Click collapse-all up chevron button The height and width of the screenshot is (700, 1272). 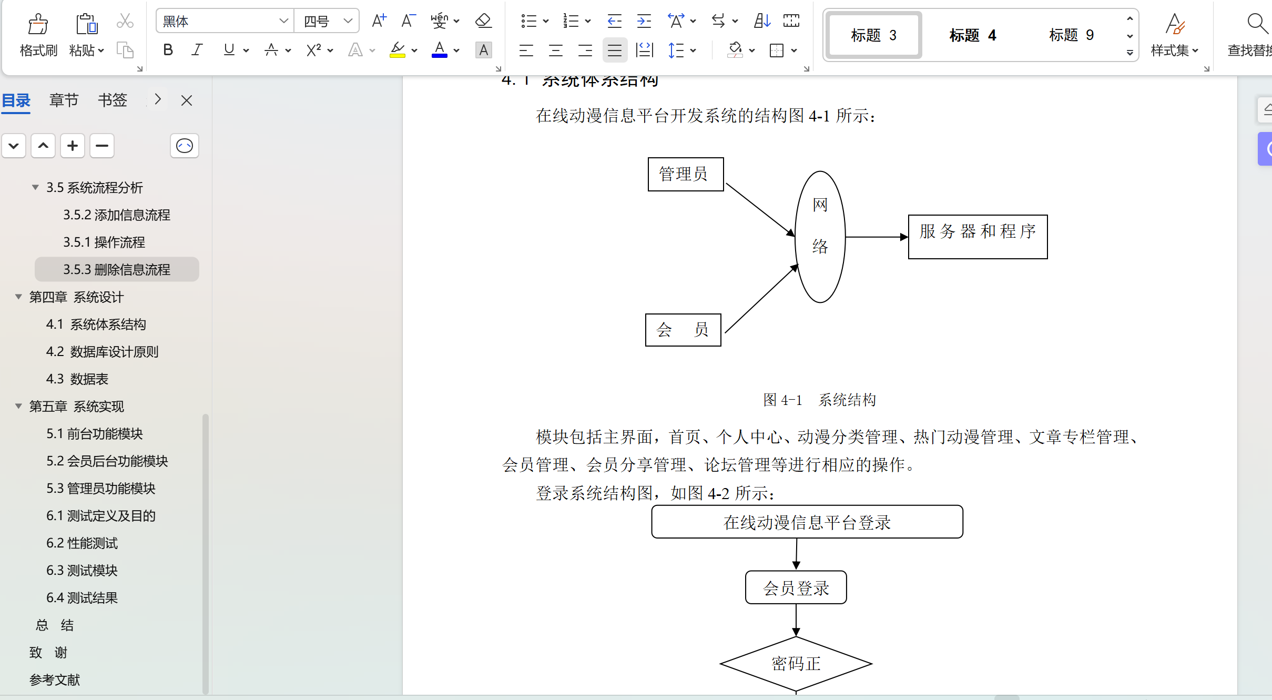(43, 146)
